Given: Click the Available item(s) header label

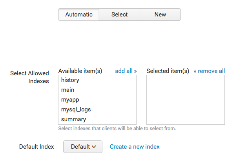Looking at the screenshot, I should tap(80, 71).
